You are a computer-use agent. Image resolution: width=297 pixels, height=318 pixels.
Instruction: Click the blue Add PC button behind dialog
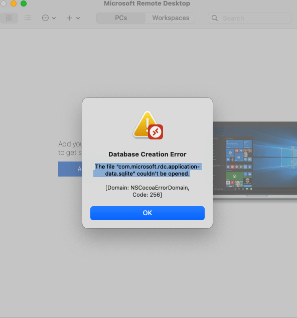70,169
